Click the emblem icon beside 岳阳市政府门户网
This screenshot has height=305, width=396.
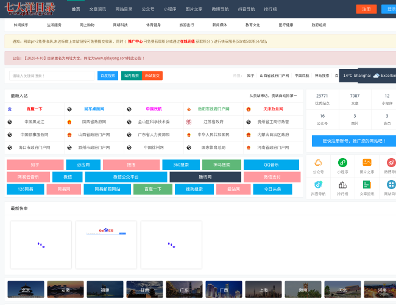tap(189, 109)
